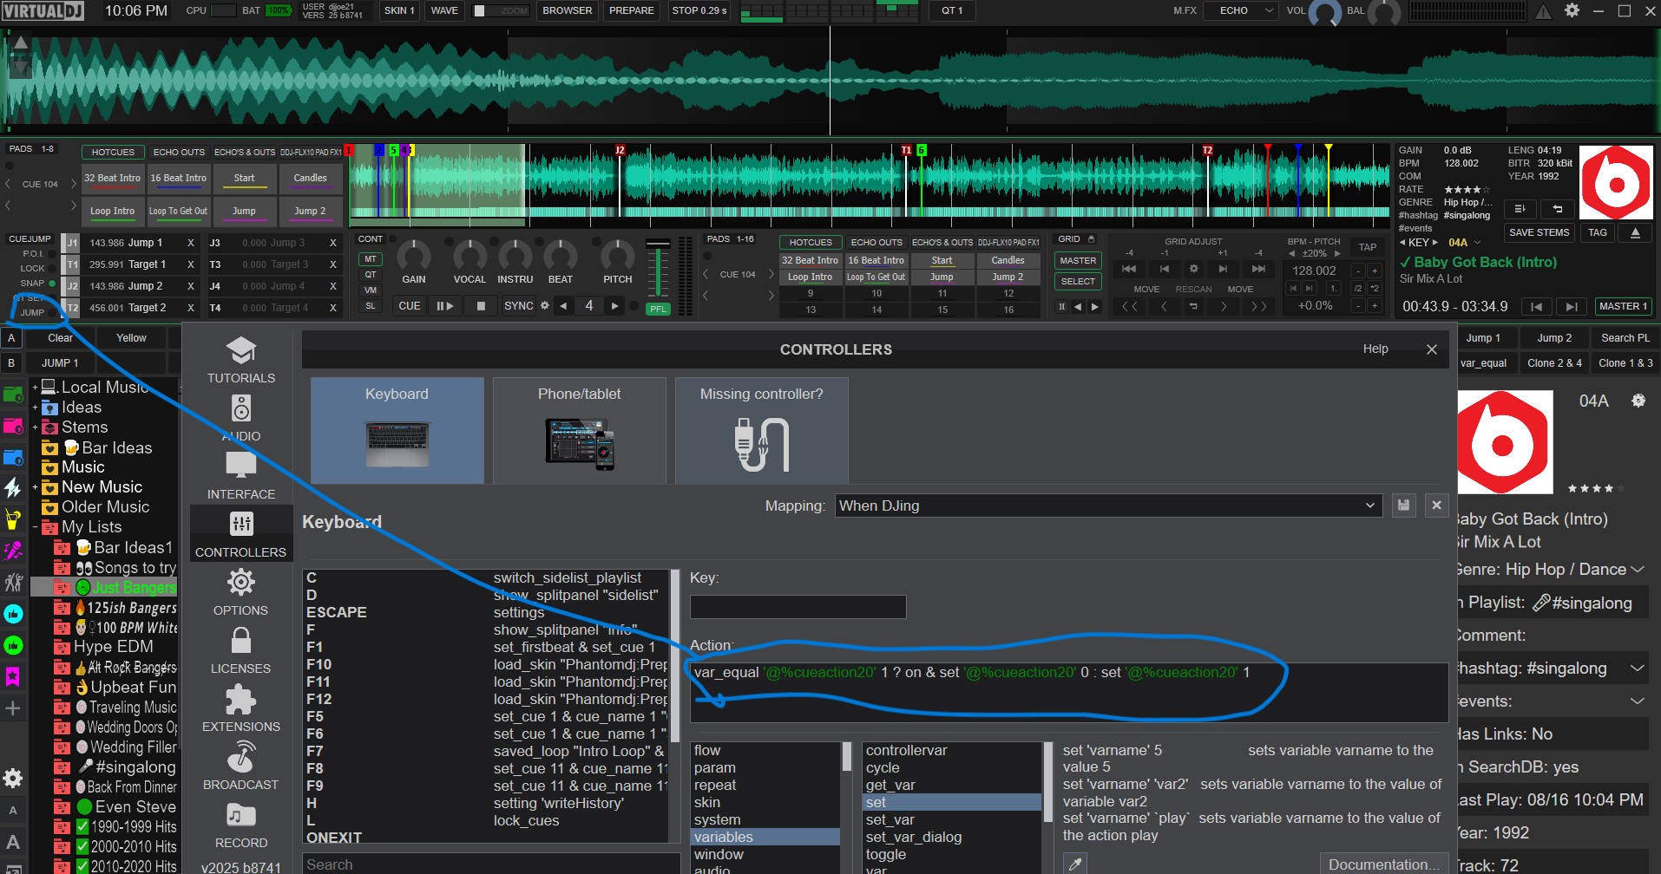Click into the Key input field
Image resolution: width=1661 pixels, height=874 pixels.
pyautogui.click(x=798, y=607)
